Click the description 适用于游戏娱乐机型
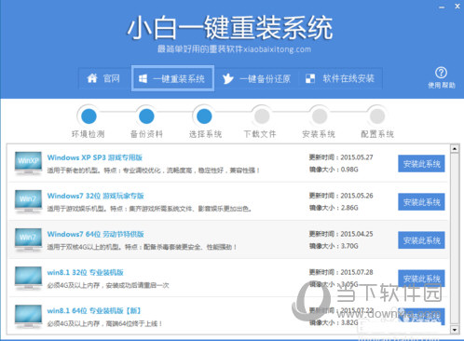This screenshot has height=341, width=464. (x=149, y=209)
